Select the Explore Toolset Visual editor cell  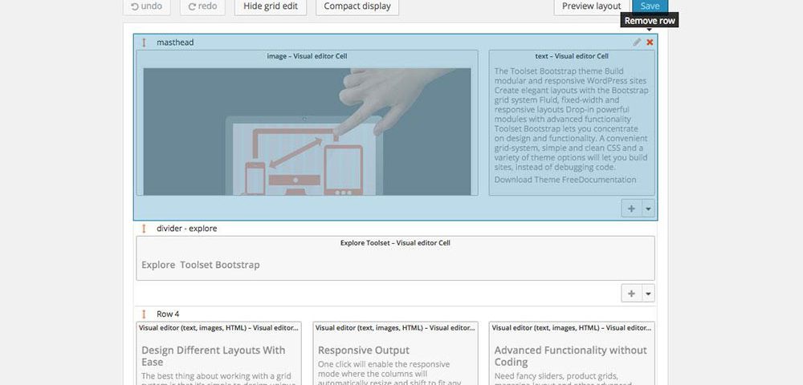tap(395, 258)
